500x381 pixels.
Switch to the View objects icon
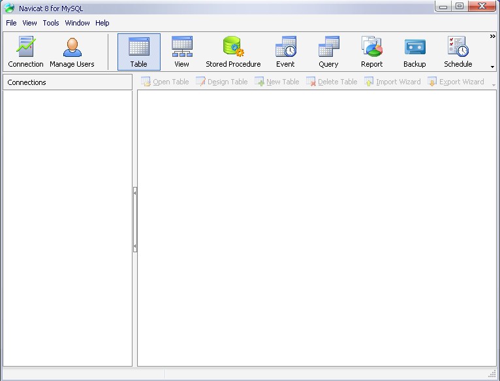tap(181, 52)
